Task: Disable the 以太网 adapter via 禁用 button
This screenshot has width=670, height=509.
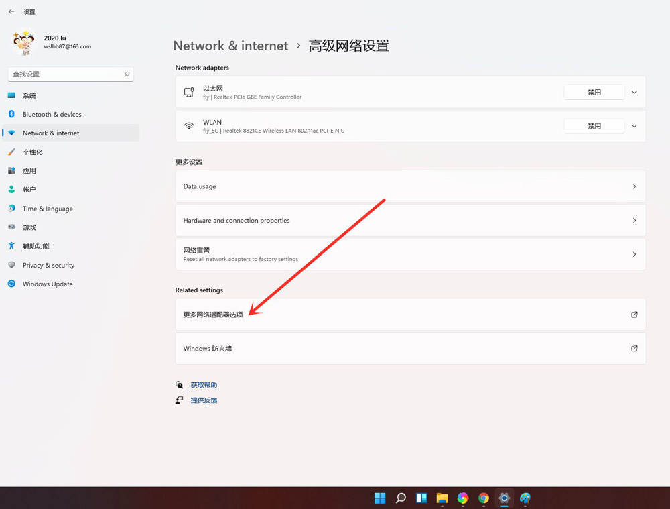Action: click(594, 92)
